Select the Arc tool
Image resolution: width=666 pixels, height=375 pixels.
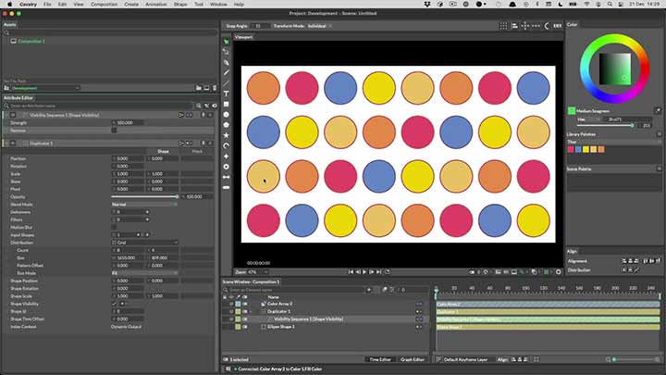(226, 146)
